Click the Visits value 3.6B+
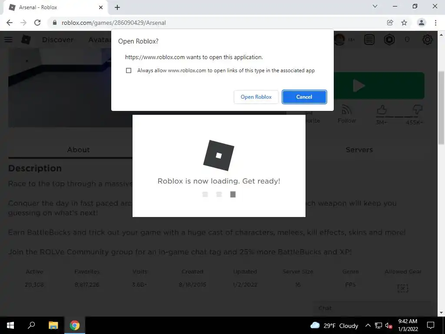 [x=139, y=284]
